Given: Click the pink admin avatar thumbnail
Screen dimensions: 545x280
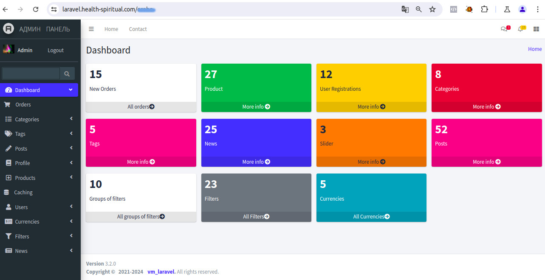Looking at the screenshot, I should [8, 50].
